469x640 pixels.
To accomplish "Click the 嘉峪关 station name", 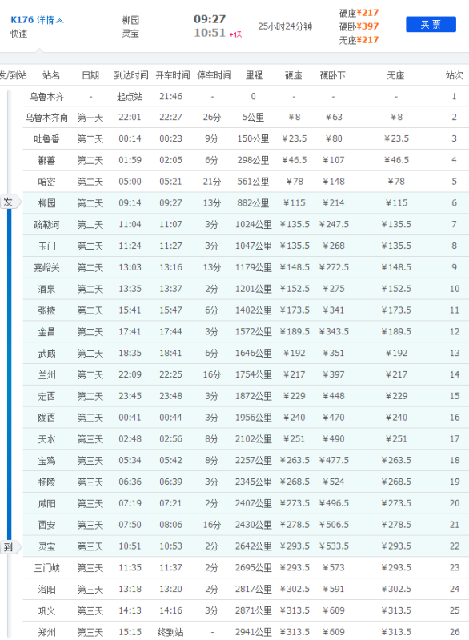I will point(46,268).
